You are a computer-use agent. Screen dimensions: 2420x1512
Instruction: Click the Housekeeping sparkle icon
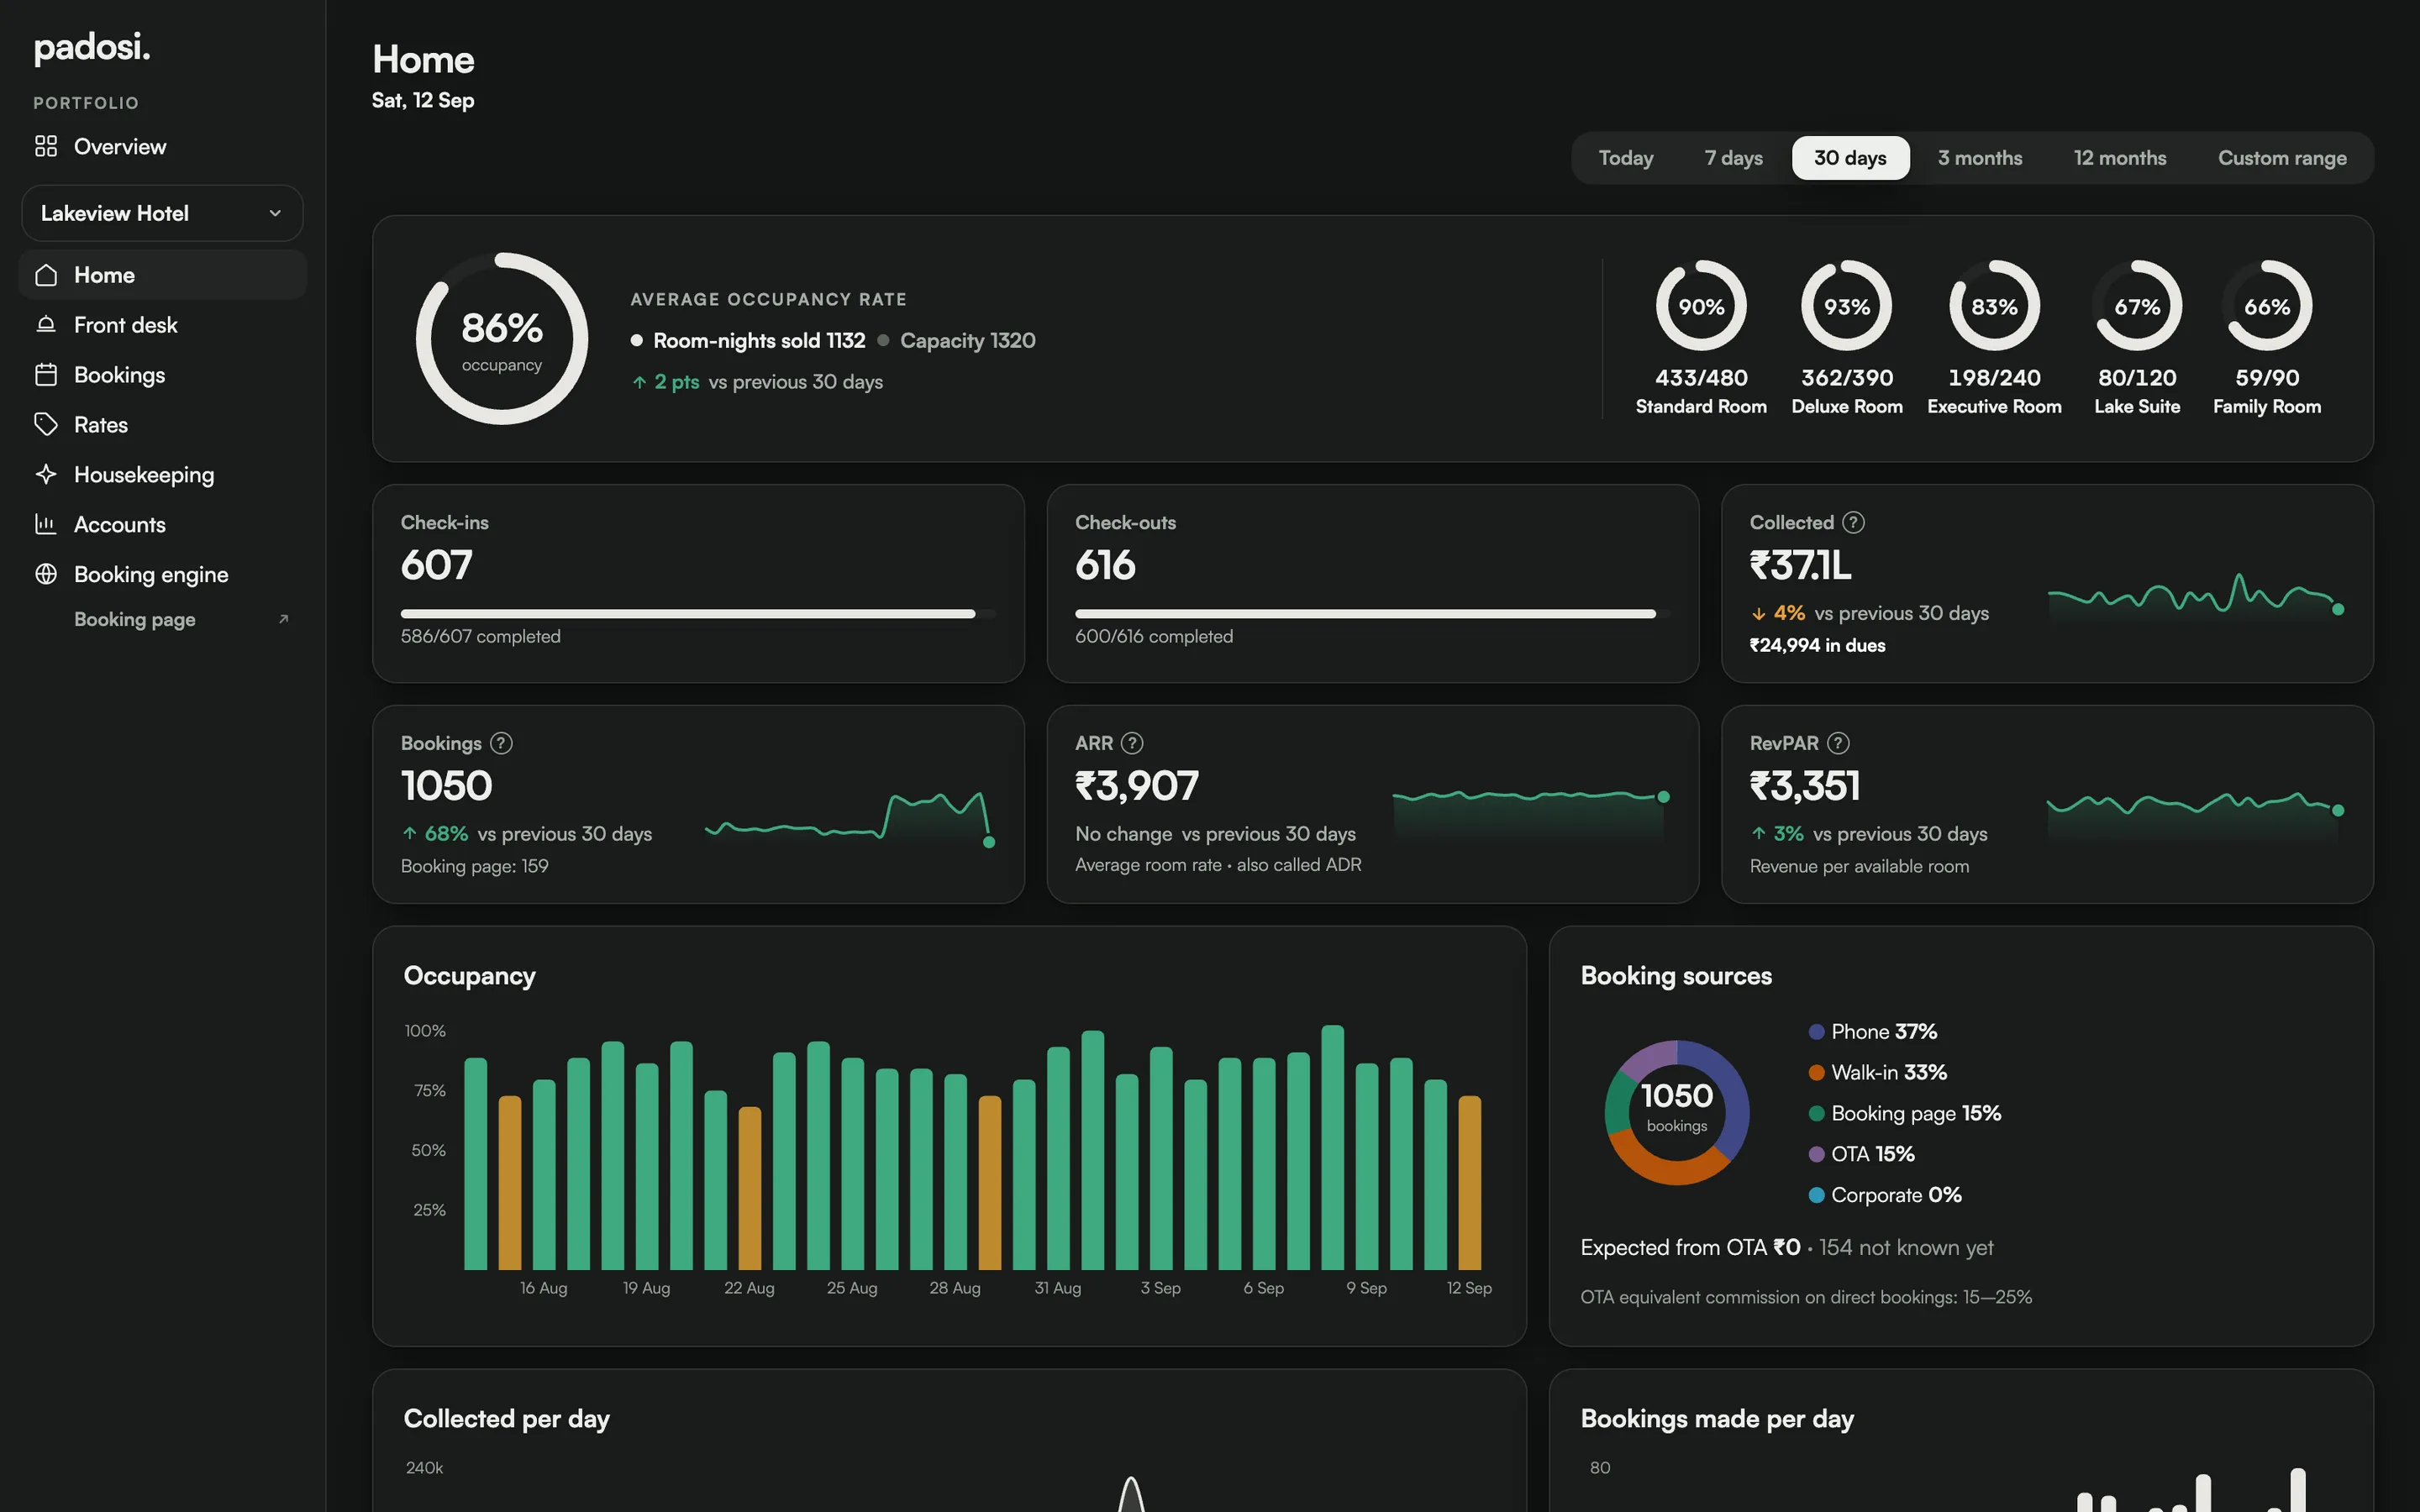pyautogui.click(x=46, y=475)
